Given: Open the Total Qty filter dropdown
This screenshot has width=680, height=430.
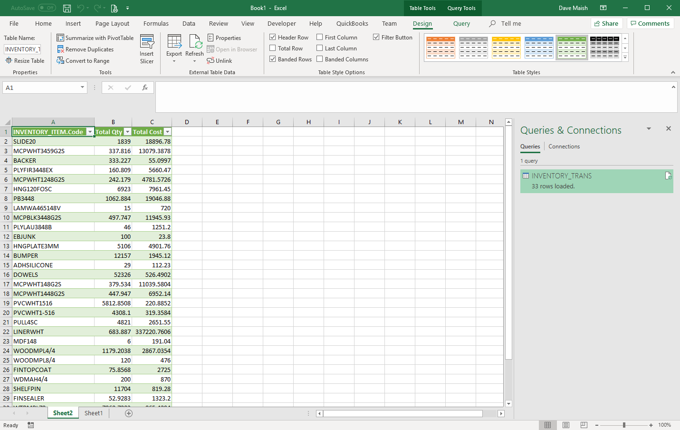Looking at the screenshot, I should pyautogui.click(x=127, y=132).
